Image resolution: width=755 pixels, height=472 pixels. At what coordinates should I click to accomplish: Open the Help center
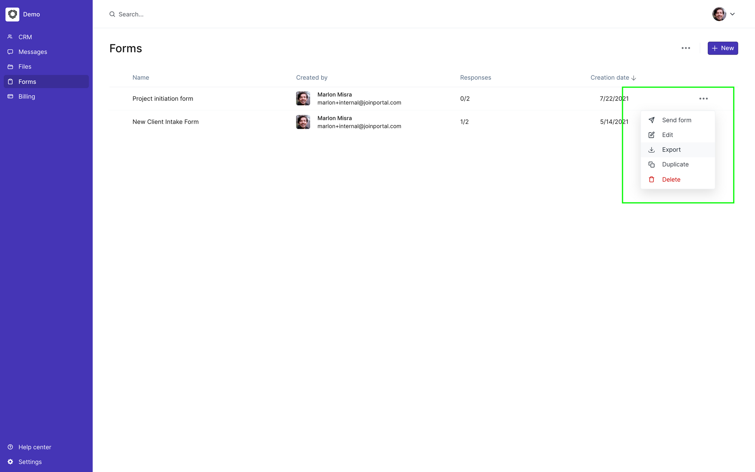tap(34, 447)
